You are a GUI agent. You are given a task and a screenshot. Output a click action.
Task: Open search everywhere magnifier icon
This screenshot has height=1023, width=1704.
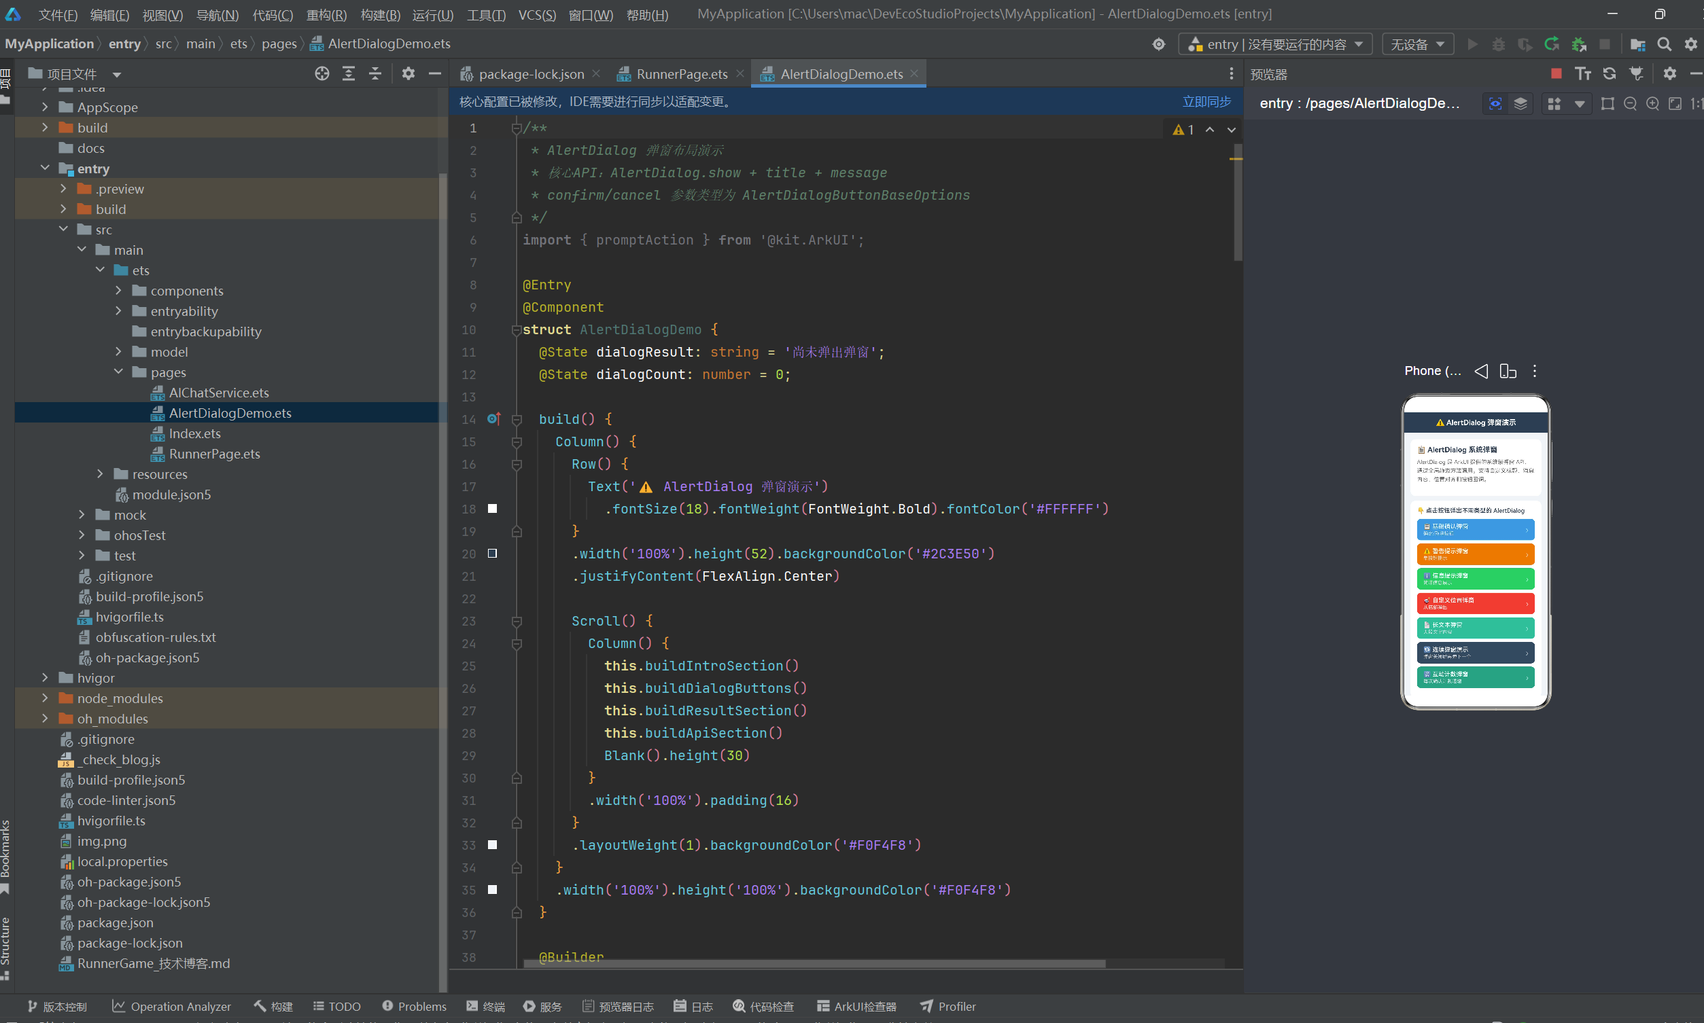[1664, 44]
